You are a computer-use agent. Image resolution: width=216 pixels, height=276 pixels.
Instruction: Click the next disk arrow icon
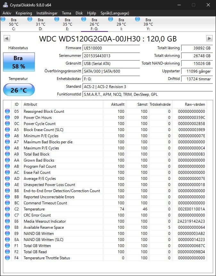(209, 38)
